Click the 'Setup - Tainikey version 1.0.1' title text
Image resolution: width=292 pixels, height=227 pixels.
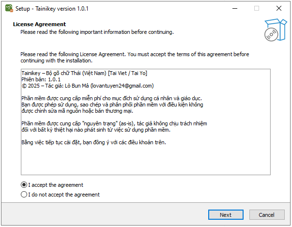(x=52, y=9)
